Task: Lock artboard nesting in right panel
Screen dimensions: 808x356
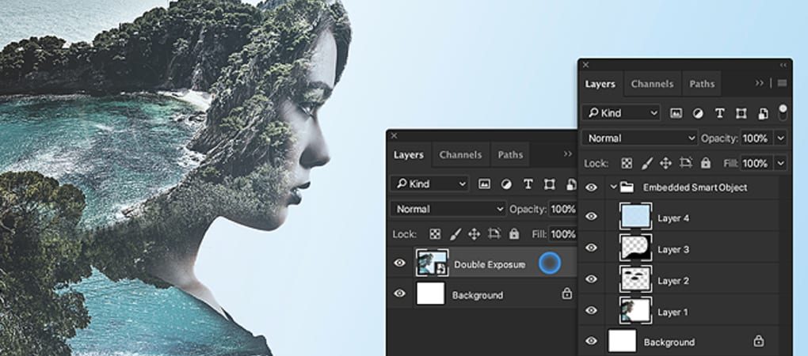Action: [685, 162]
